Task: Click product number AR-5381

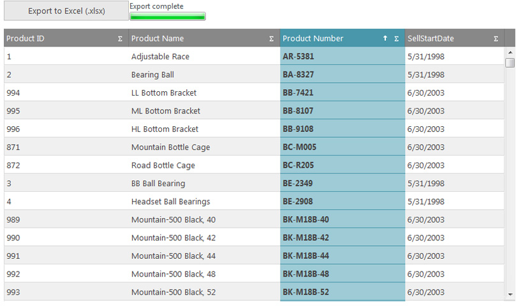Action: point(343,56)
